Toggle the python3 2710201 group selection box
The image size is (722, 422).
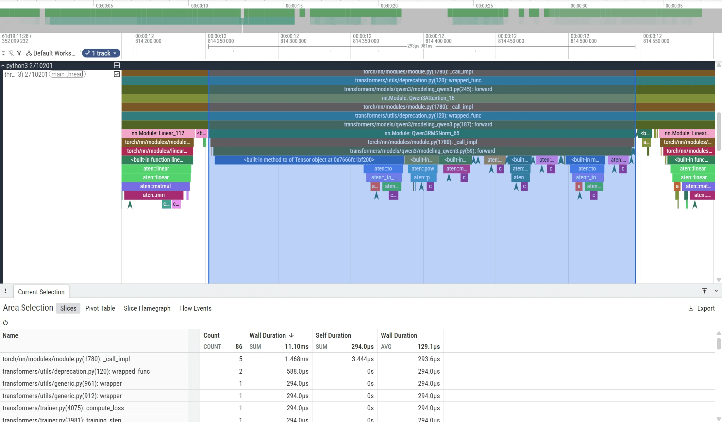coord(117,65)
